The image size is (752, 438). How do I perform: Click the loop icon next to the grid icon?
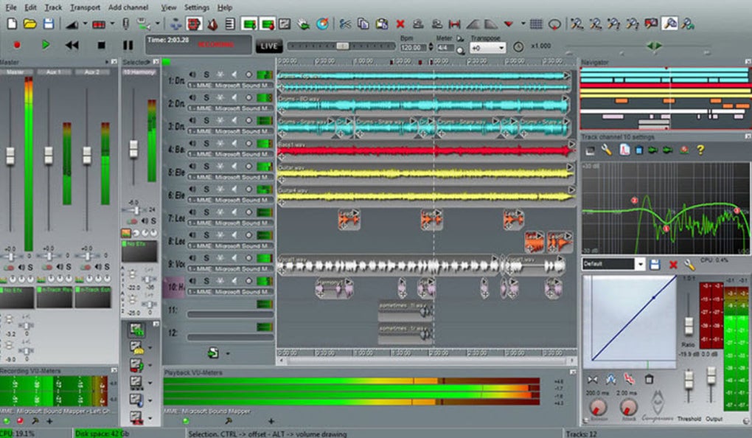[x=555, y=24]
